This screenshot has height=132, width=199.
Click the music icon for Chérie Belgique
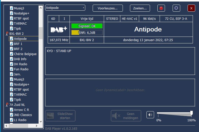click(12, 54)
